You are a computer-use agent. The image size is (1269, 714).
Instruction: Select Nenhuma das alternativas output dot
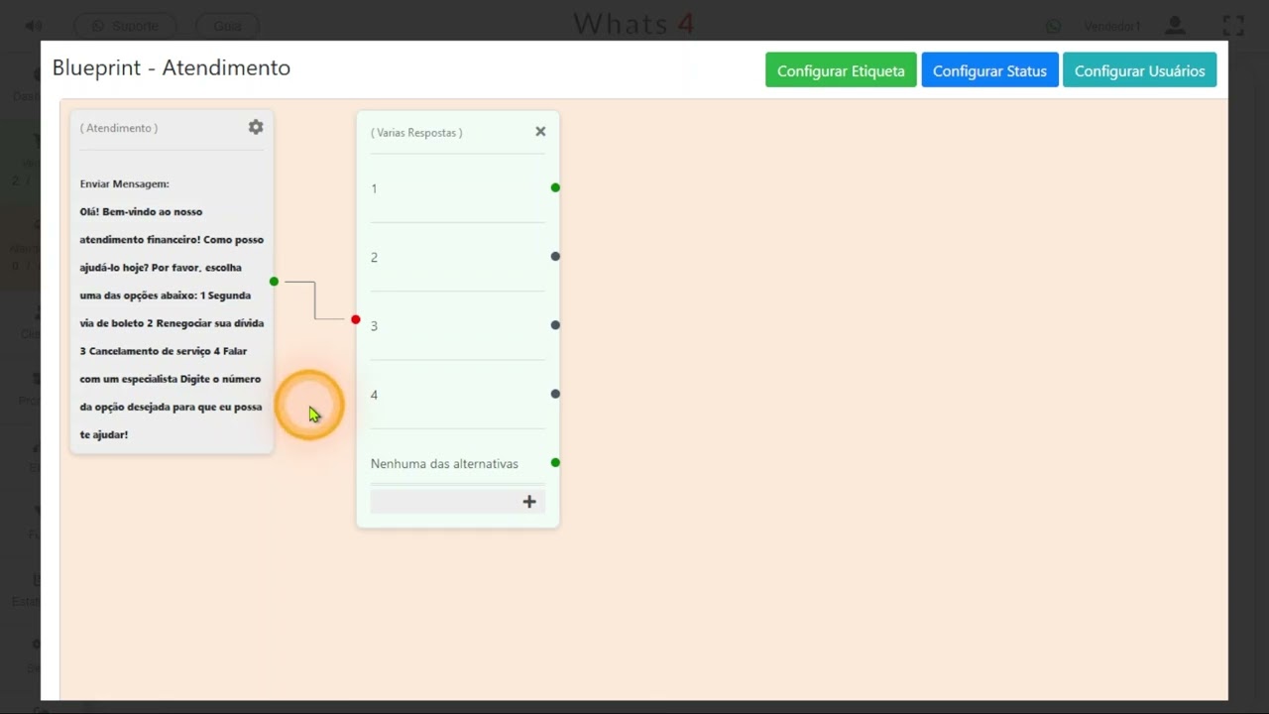click(x=555, y=462)
